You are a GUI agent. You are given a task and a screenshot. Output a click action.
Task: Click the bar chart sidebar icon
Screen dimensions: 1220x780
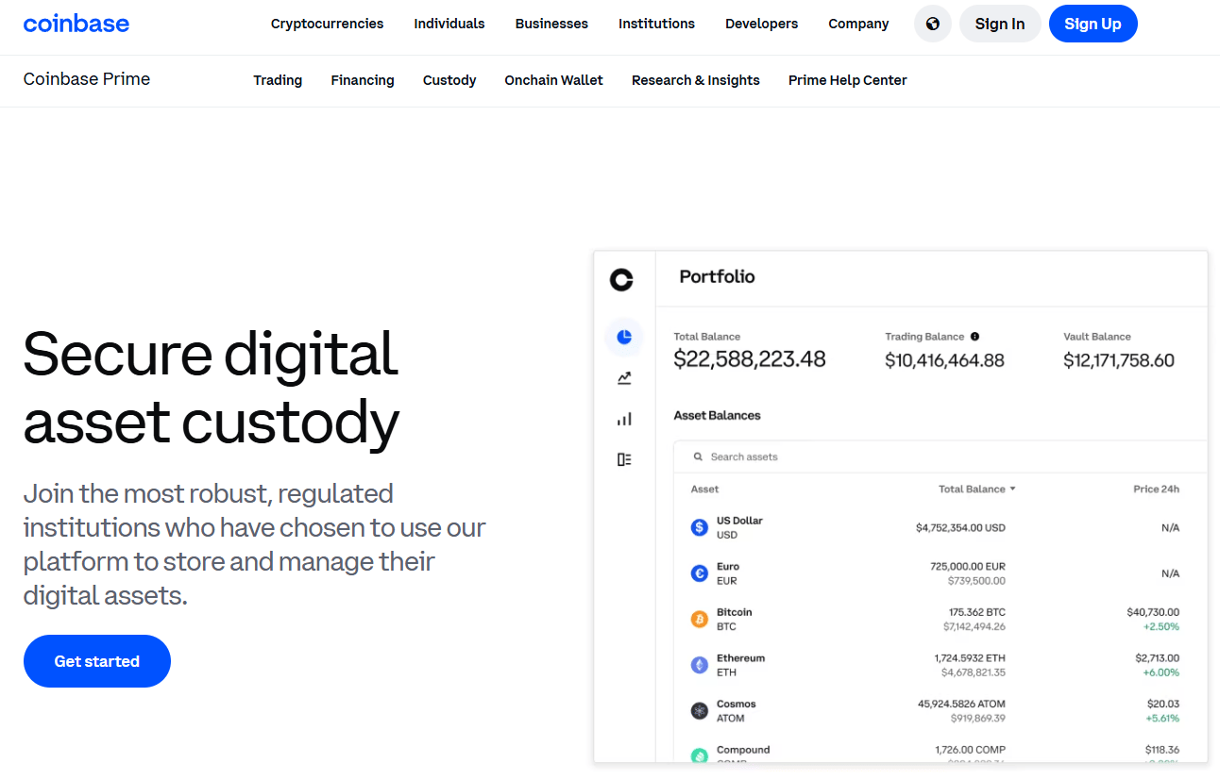[624, 419]
